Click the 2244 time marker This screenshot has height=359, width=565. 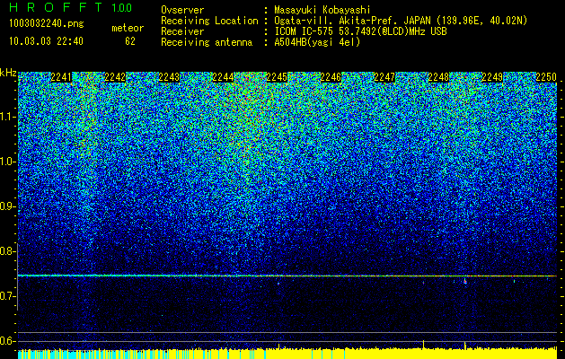click(223, 77)
